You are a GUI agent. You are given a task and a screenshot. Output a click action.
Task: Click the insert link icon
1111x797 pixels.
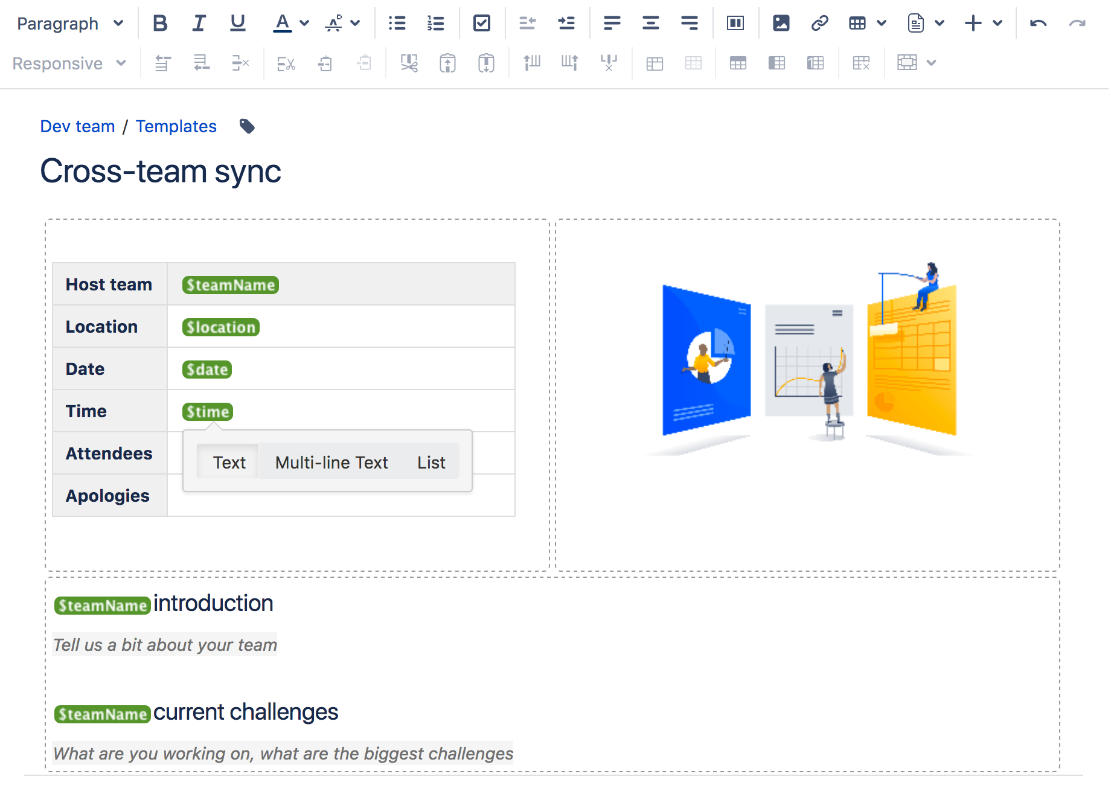pos(819,23)
